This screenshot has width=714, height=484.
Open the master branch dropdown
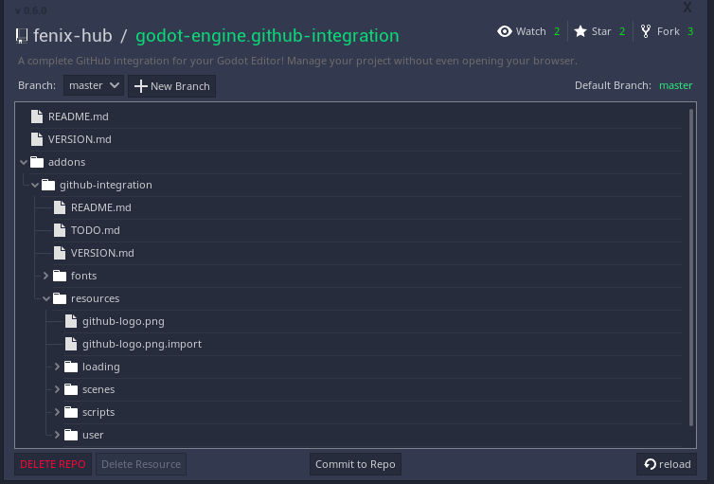(x=94, y=85)
